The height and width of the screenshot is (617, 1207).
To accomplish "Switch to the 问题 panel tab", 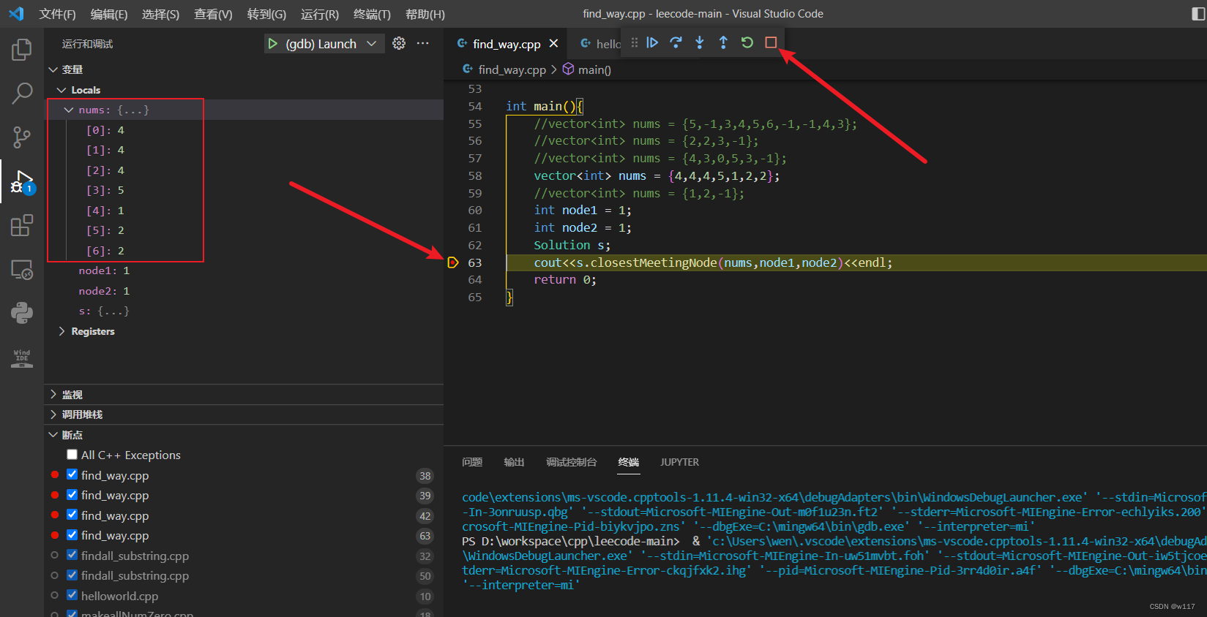I will (x=472, y=462).
